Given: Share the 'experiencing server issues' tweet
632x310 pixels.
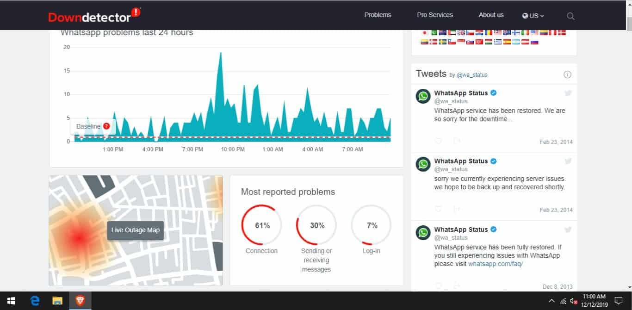Looking at the screenshot, I should [457, 209].
